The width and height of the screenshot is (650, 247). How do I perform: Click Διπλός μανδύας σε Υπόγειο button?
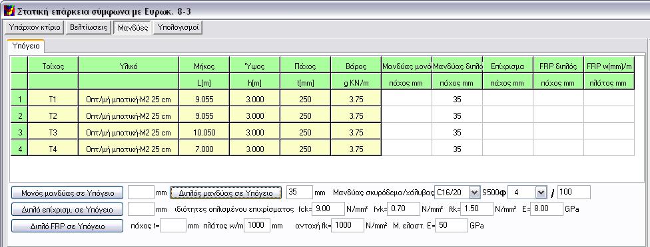(226, 193)
